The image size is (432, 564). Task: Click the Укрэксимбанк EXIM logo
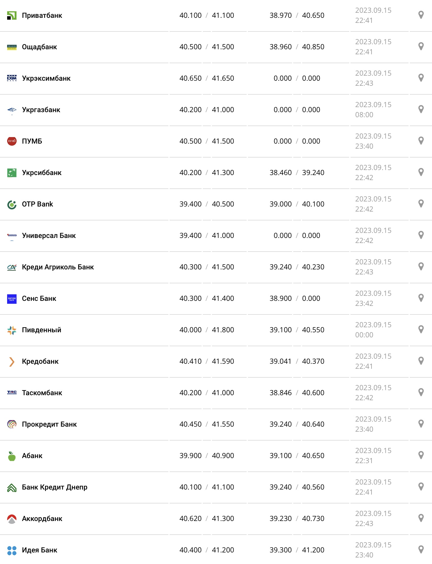click(12, 78)
